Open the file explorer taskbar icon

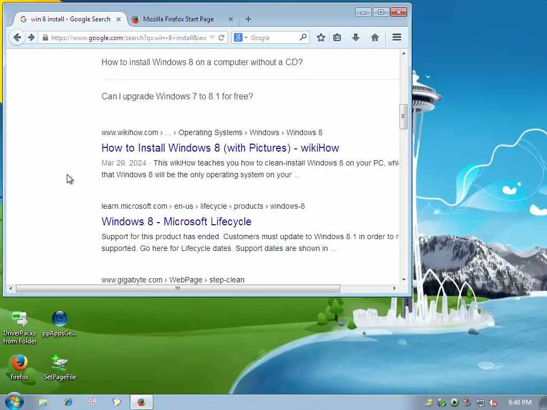[43, 403]
